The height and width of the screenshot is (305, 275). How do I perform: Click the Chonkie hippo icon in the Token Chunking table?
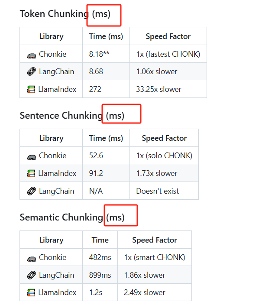click(x=31, y=56)
